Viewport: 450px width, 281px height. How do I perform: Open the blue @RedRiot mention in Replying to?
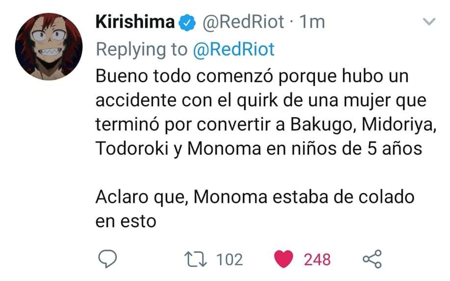click(x=234, y=50)
